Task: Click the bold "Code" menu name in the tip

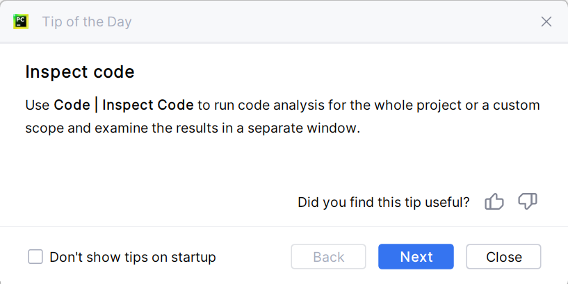Action: point(72,106)
